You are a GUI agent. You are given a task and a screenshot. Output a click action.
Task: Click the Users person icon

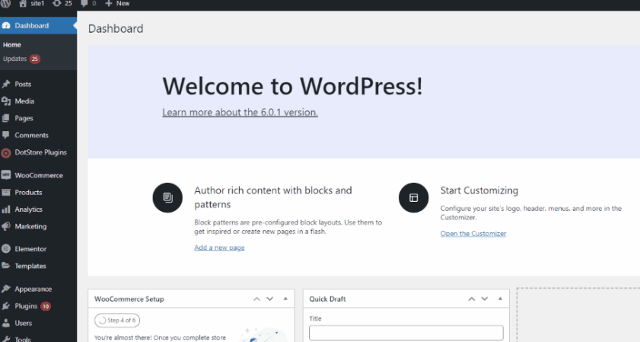pos(6,323)
